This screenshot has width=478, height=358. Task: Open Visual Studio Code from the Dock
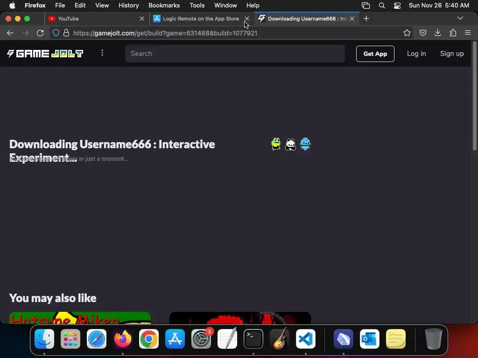coord(306,339)
